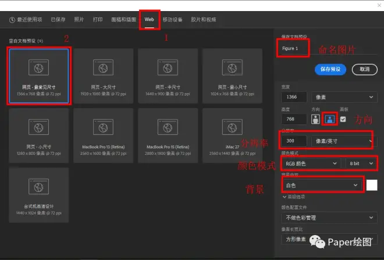
Task: Click the white background color swatch
Action: (x=372, y=186)
